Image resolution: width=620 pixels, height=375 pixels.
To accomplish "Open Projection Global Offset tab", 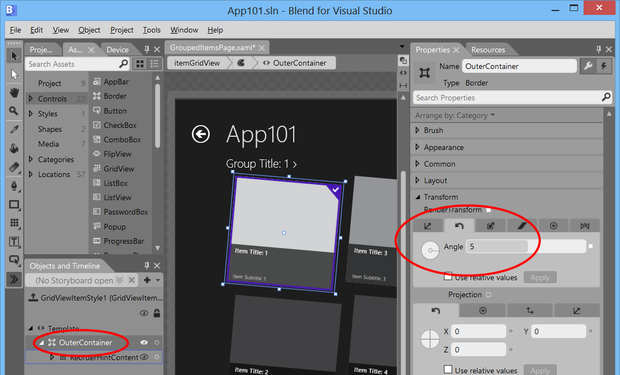I will pyautogui.click(x=530, y=310).
